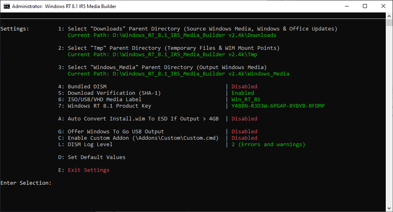The height and width of the screenshot is (212, 393).
Task: Click 'L: DISM Log Level' line
Action: 85,145
